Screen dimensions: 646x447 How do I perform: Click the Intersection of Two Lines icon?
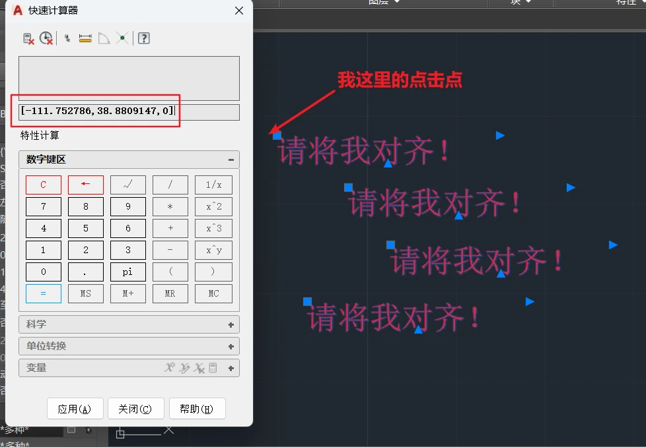pyautogui.click(x=122, y=38)
